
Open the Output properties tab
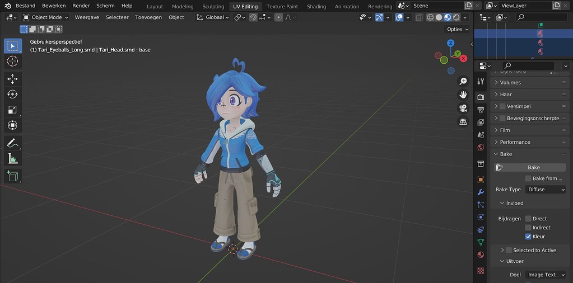(x=481, y=110)
